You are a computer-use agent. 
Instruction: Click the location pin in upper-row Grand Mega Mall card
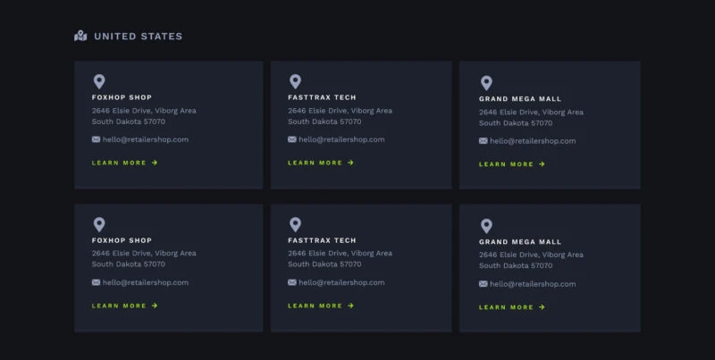click(x=486, y=83)
